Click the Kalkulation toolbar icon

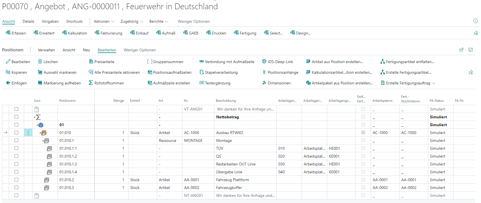[65, 33]
